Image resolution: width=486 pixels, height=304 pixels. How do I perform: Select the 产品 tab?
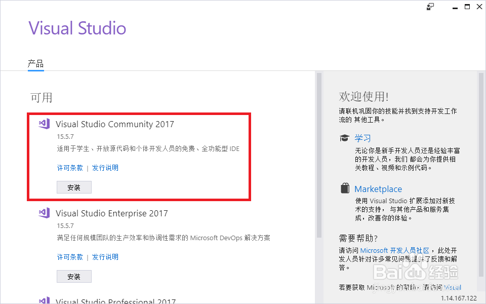coord(35,64)
